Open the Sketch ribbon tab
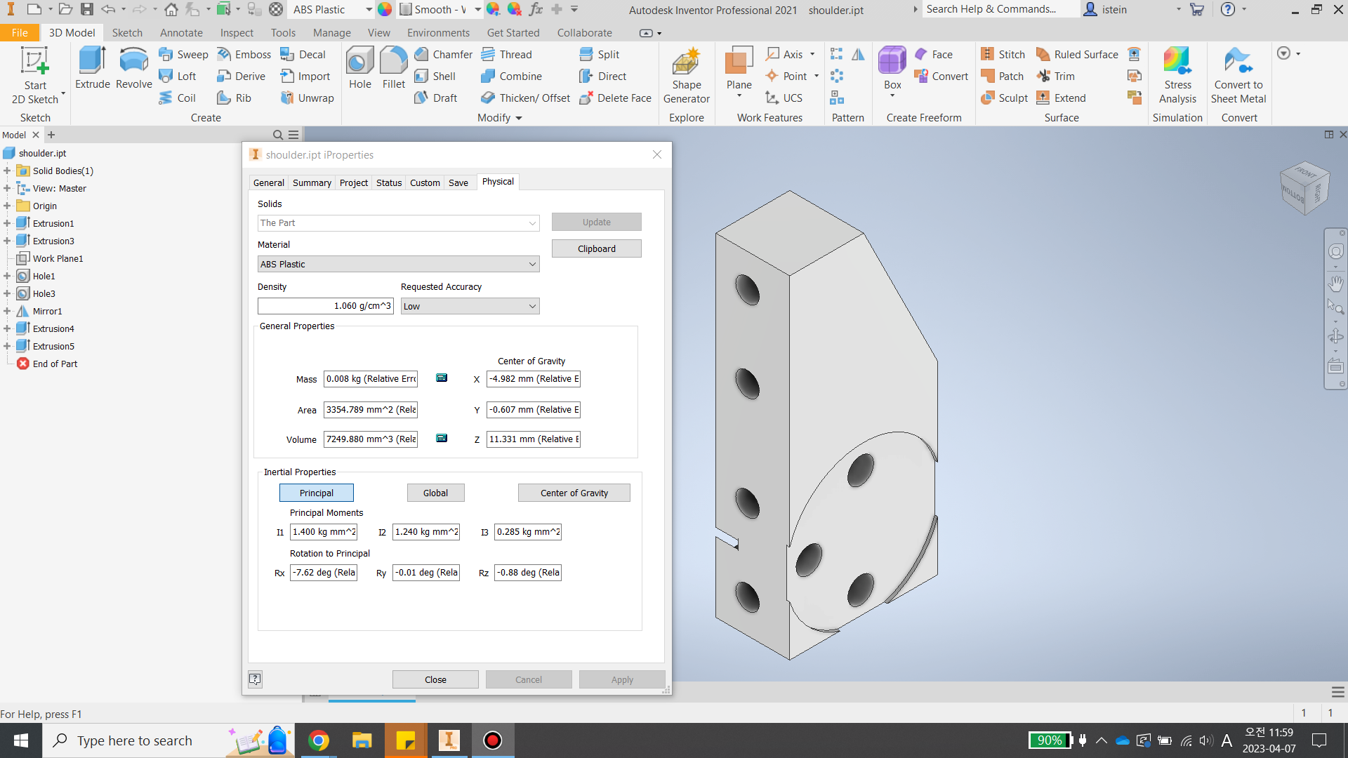Image resolution: width=1348 pixels, height=758 pixels. 127,32
